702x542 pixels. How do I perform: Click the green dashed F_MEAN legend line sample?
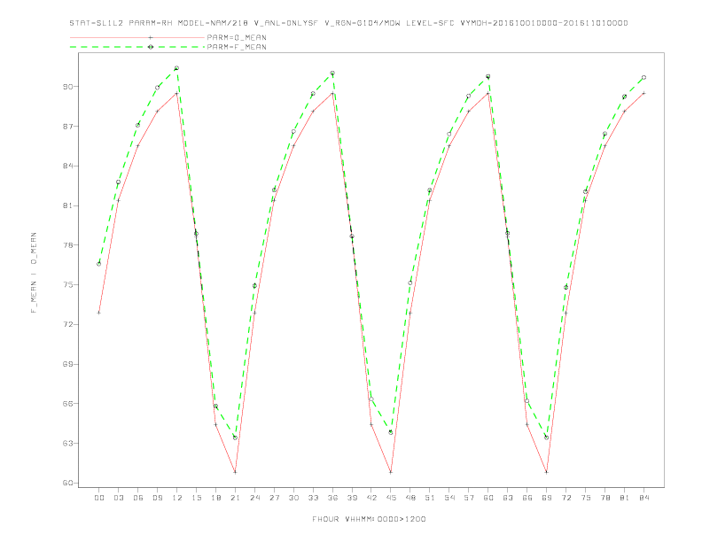click(137, 47)
